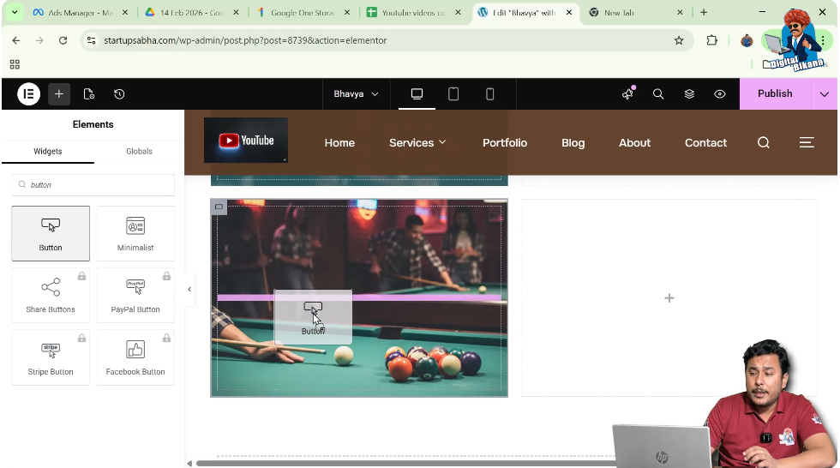Screen dimensions: 840x468
Task: Click the site header search icon
Action: [764, 142]
